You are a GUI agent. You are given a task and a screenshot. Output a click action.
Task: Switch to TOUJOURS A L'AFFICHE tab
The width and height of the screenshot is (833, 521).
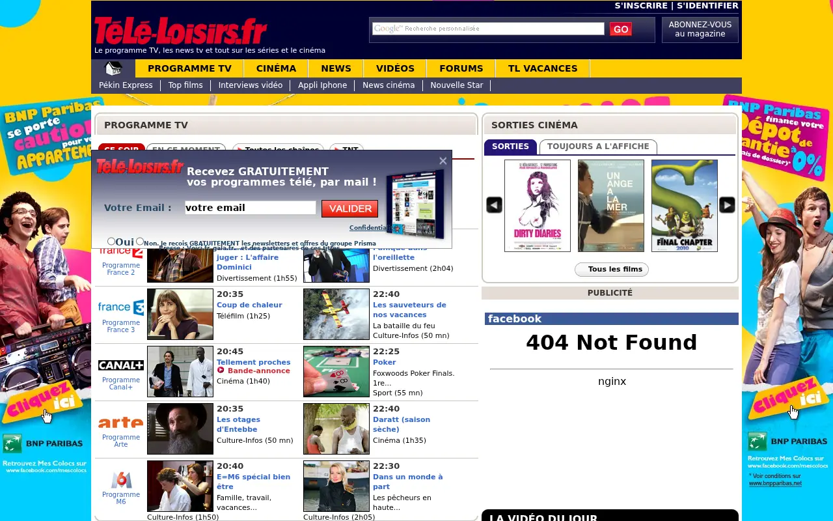pyautogui.click(x=598, y=147)
